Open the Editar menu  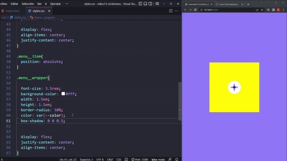point(14,4)
